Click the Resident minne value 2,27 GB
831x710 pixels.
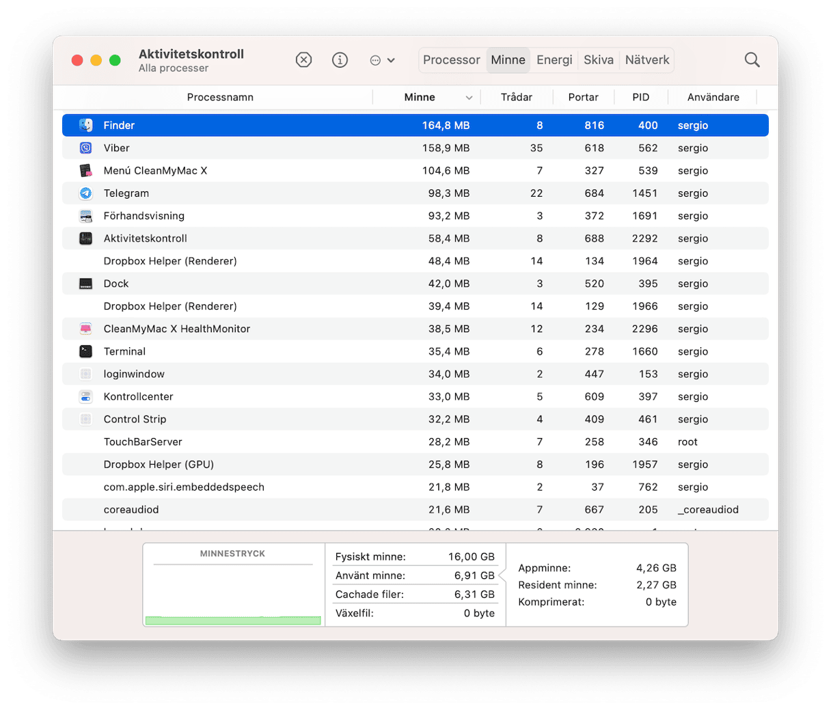coord(656,584)
